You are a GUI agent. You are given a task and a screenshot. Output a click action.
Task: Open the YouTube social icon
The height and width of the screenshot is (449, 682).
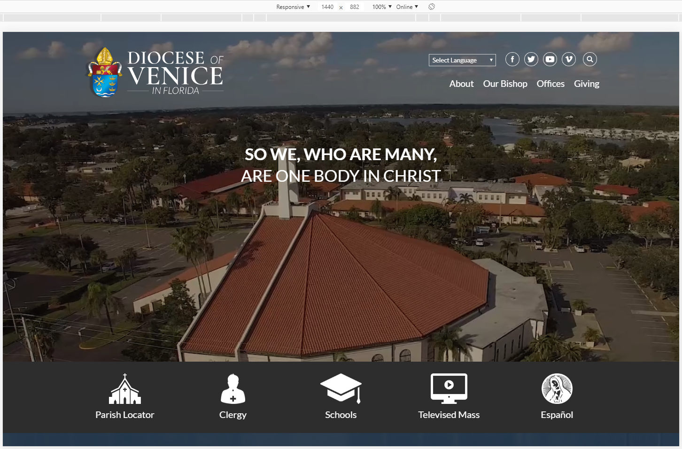coord(550,59)
